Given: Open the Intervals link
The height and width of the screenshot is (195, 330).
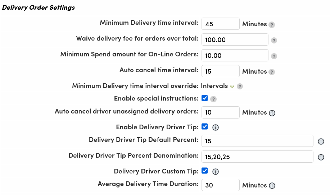Looking at the screenshot, I should click(214, 86).
